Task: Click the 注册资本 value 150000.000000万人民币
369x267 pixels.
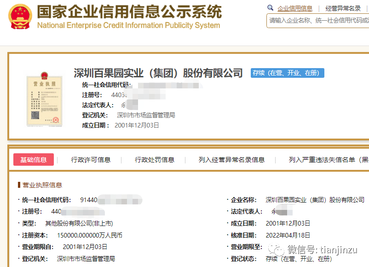Action: [x=90, y=235]
